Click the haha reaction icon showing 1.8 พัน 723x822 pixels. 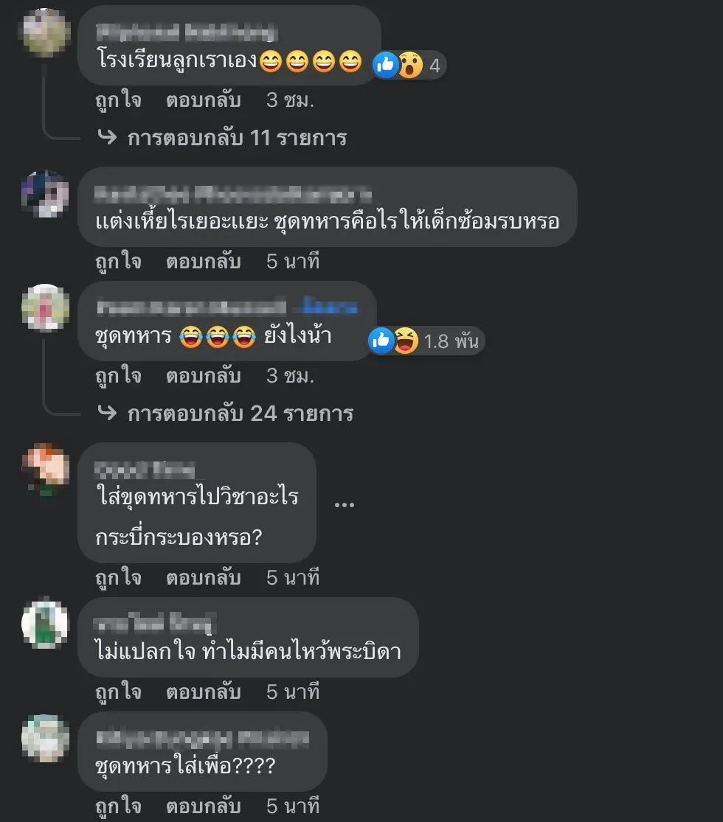(406, 341)
